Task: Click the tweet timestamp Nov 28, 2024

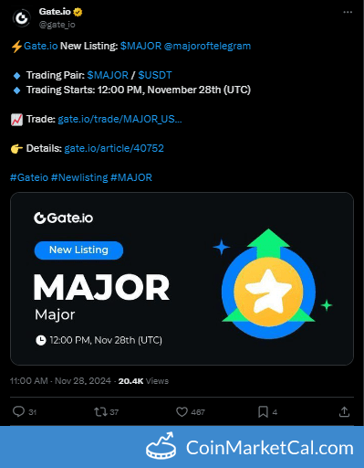Action: coord(83,381)
